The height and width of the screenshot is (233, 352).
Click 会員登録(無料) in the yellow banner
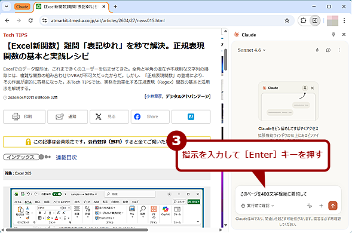(x=105, y=142)
